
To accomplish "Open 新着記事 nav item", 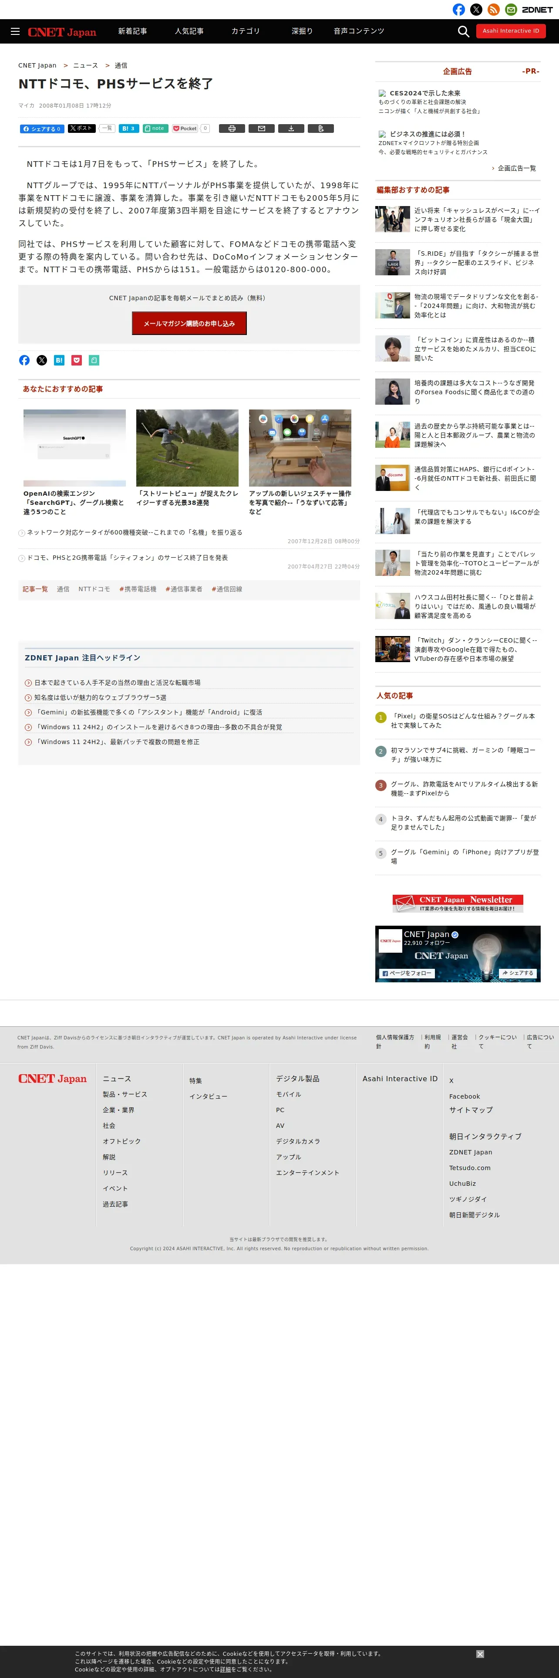I will (x=132, y=31).
